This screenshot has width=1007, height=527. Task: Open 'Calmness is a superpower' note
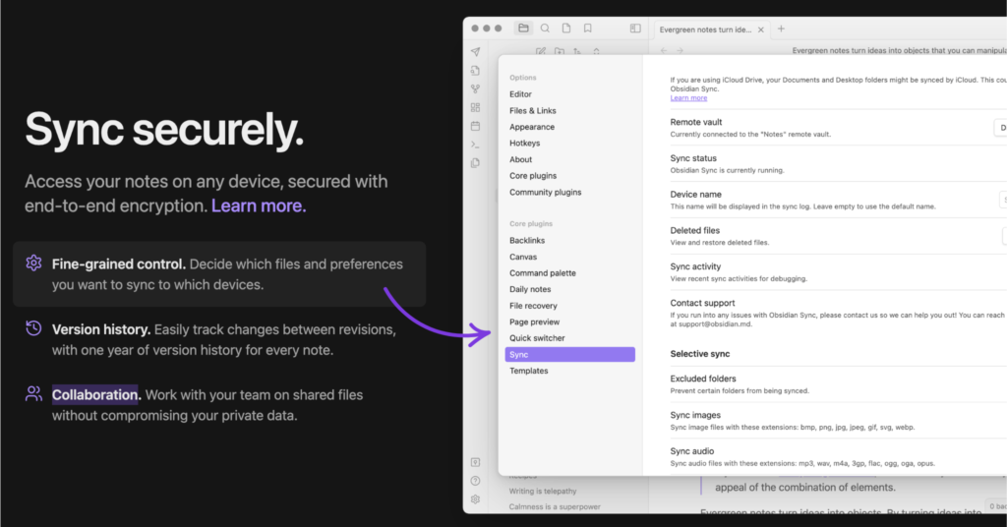[555, 507]
